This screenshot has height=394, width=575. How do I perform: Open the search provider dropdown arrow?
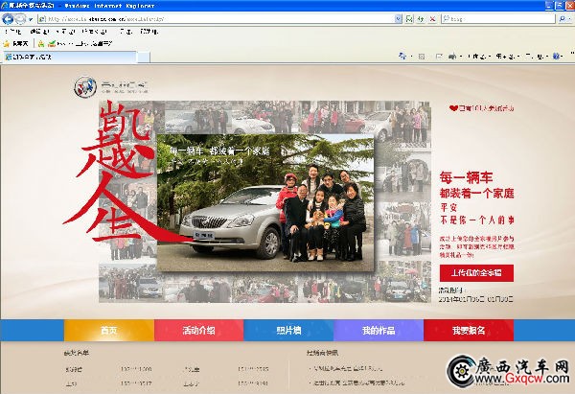click(x=565, y=19)
